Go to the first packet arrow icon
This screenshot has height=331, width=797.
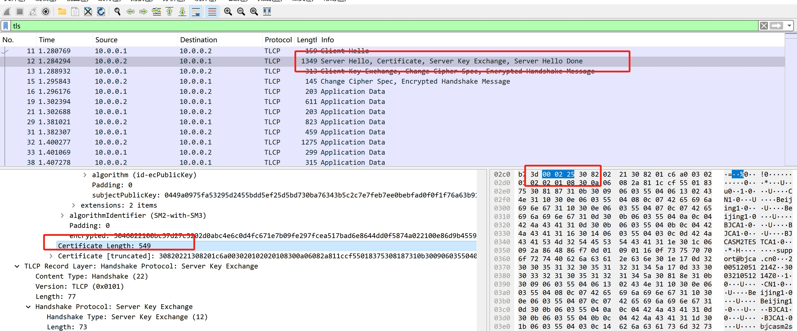169,12
